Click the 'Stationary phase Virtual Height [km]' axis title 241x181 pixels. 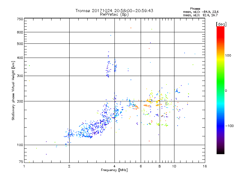click(x=13, y=91)
